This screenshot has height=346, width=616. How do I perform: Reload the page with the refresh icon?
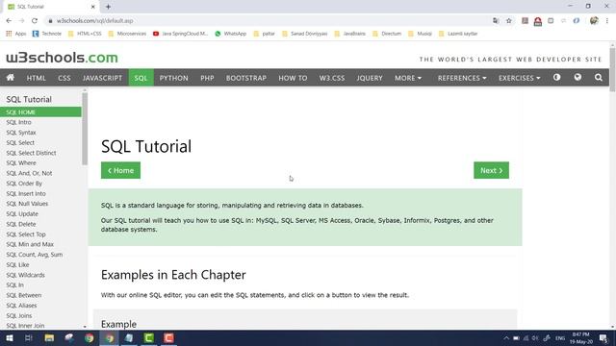click(x=35, y=21)
